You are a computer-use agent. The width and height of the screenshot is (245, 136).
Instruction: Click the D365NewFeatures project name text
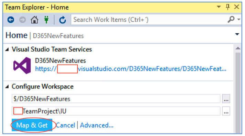tap(61, 61)
